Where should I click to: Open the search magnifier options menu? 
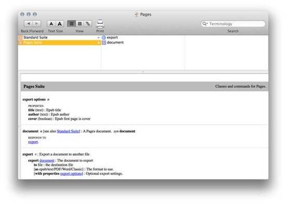(x=205, y=24)
